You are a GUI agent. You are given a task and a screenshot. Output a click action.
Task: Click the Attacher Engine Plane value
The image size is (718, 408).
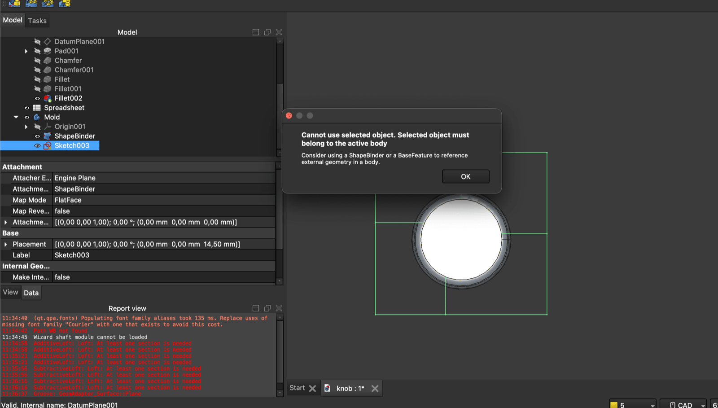(164, 178)
